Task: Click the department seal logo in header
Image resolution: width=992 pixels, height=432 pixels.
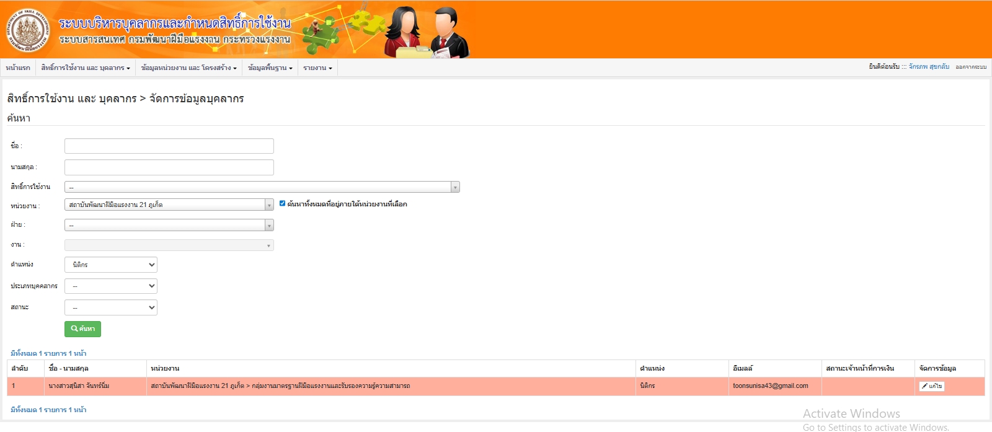Action: [28, 30]
